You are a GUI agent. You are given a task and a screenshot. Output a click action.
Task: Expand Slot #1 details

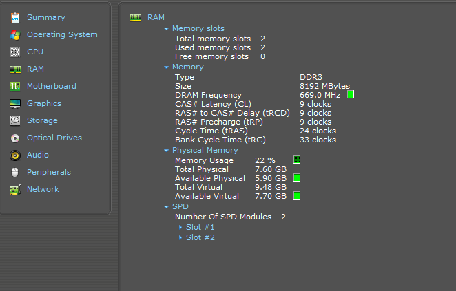click(x=200, y=227)
